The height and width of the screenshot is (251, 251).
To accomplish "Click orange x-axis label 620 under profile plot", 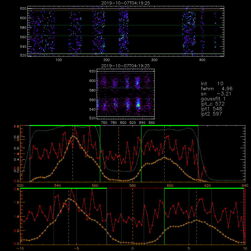I will click(x=208, y=185).
